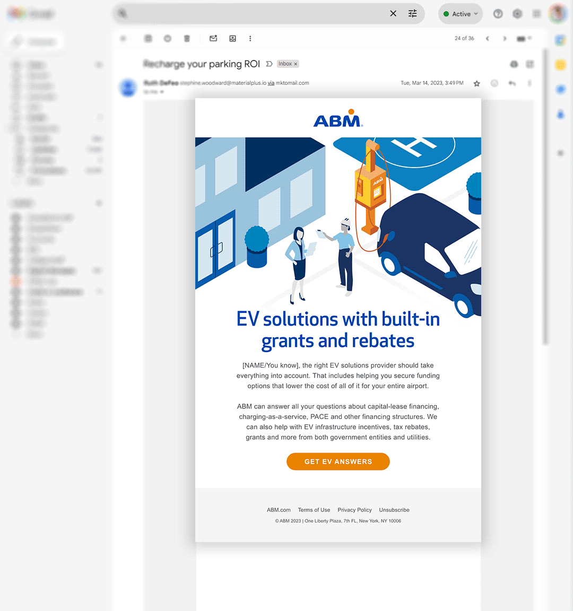Viewport: 573px width, 611px height.
Task: Open the toolbar More options dots
Action: [250, 38]
